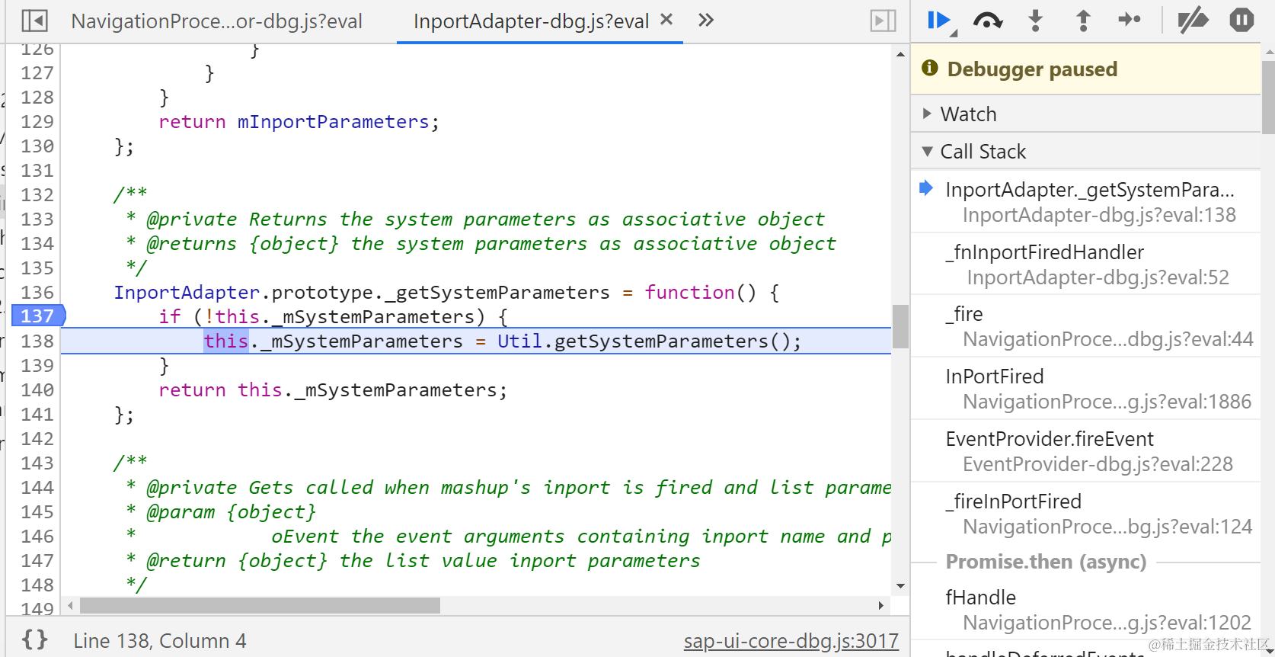Set breakpoint on line 130

(x=37, y=146)
